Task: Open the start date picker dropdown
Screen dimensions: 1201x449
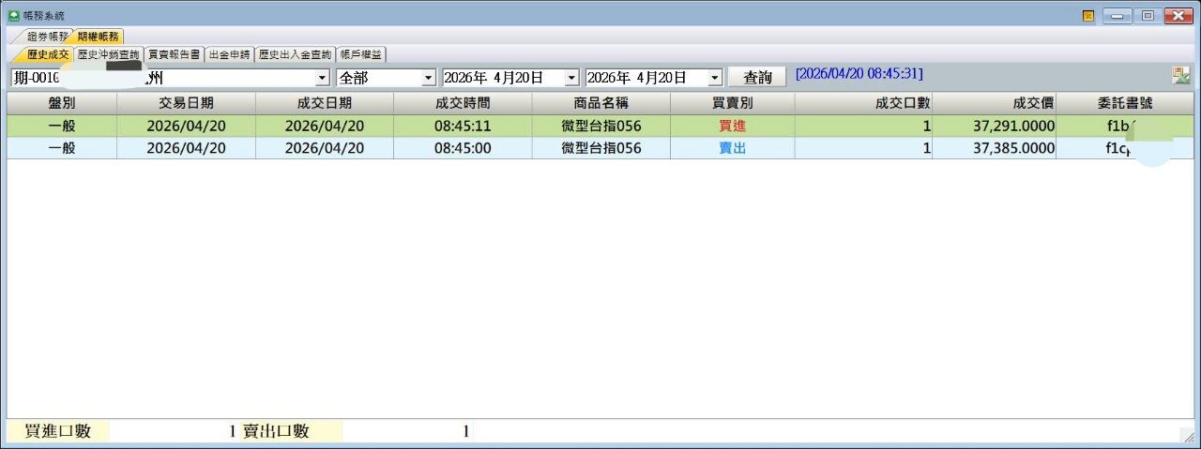Action: [571, 78]
